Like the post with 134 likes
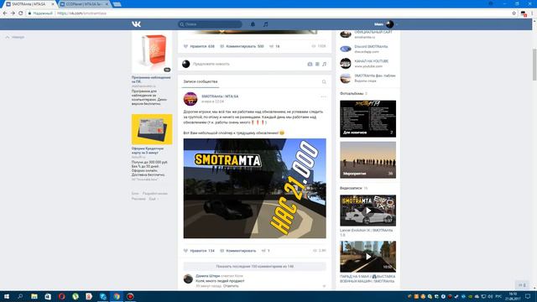537x302 pixels. point(200,251)
